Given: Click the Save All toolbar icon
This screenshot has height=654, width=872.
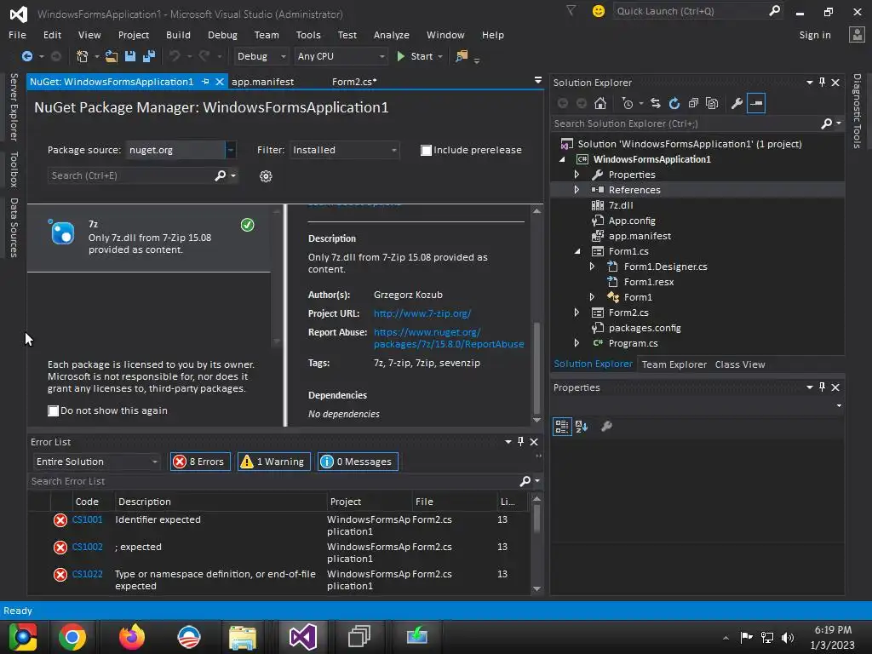Looking at the screenshot, I should pos(149,56).
